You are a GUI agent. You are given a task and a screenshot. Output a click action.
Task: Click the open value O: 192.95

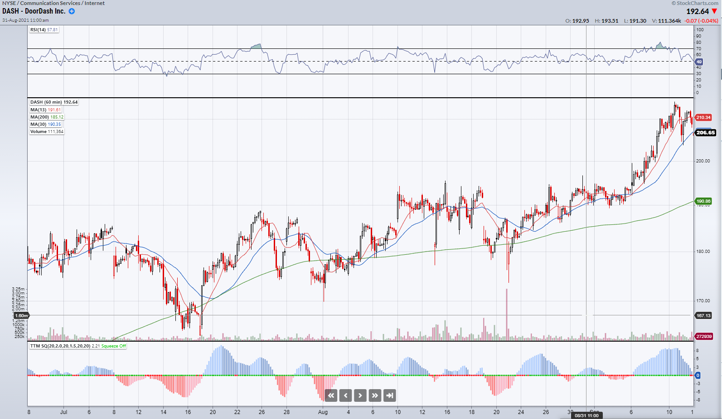point(577,21)
